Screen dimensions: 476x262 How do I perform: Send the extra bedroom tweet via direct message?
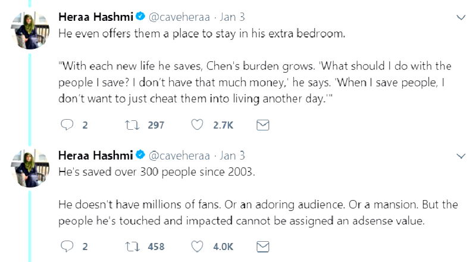tap(262, 125)
